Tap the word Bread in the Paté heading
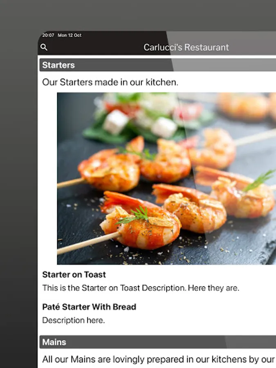Viewport: 276px width, 368px height. (x=124, y=307)
